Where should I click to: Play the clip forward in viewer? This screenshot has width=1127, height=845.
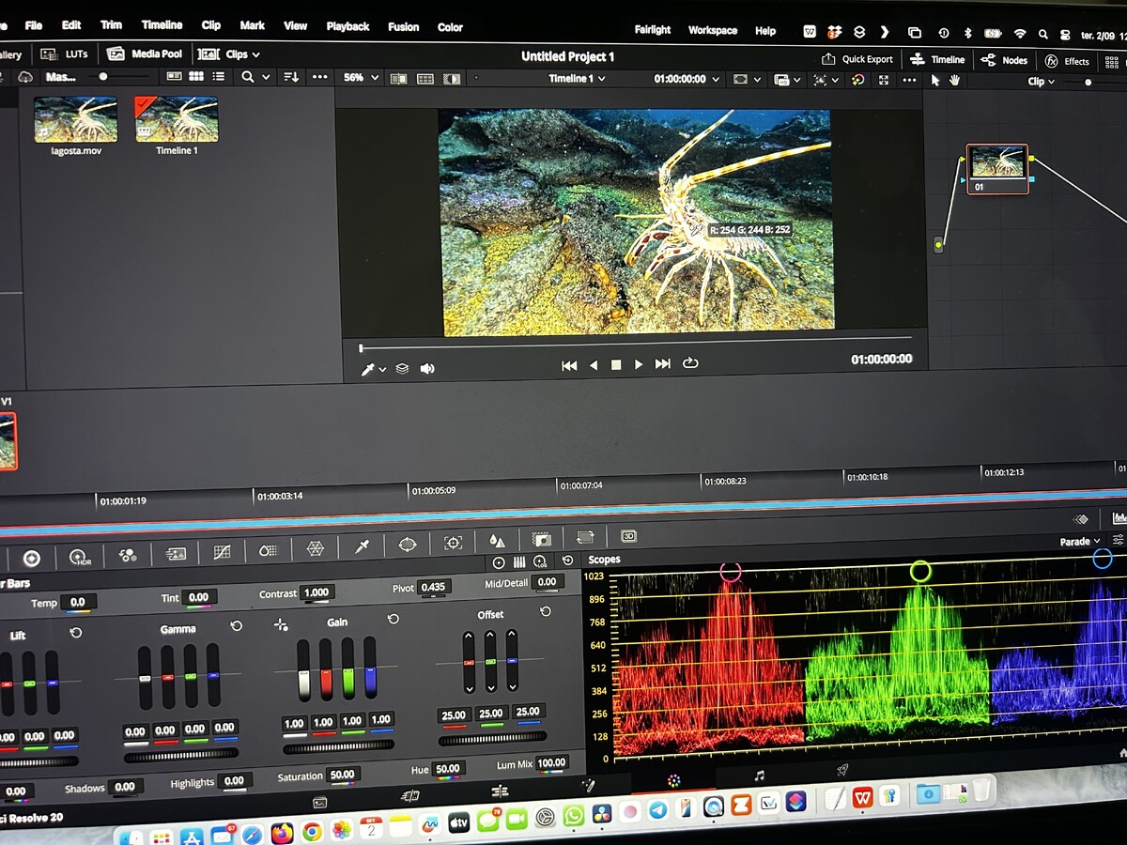tap(639, 364)
